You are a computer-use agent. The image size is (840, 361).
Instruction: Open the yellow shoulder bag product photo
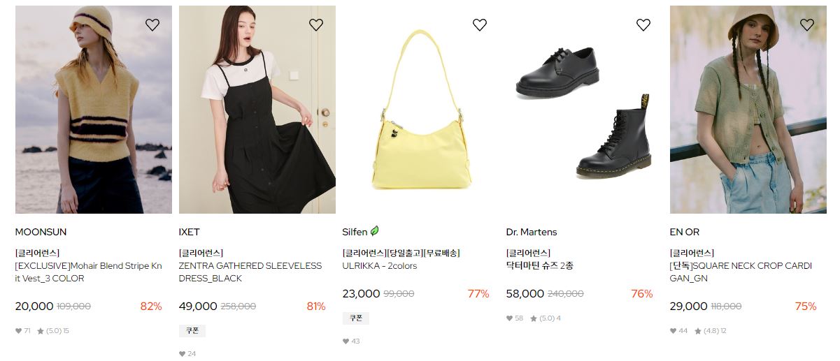click(x=421, y=110)
